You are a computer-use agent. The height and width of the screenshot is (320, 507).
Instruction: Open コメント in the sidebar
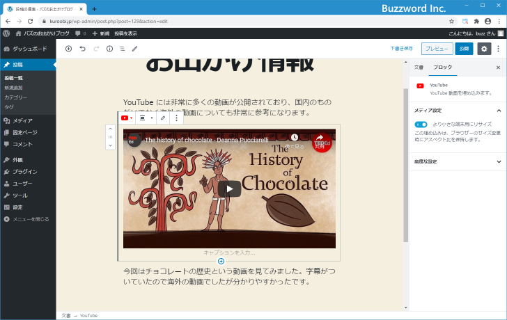[x=28, y=144]
